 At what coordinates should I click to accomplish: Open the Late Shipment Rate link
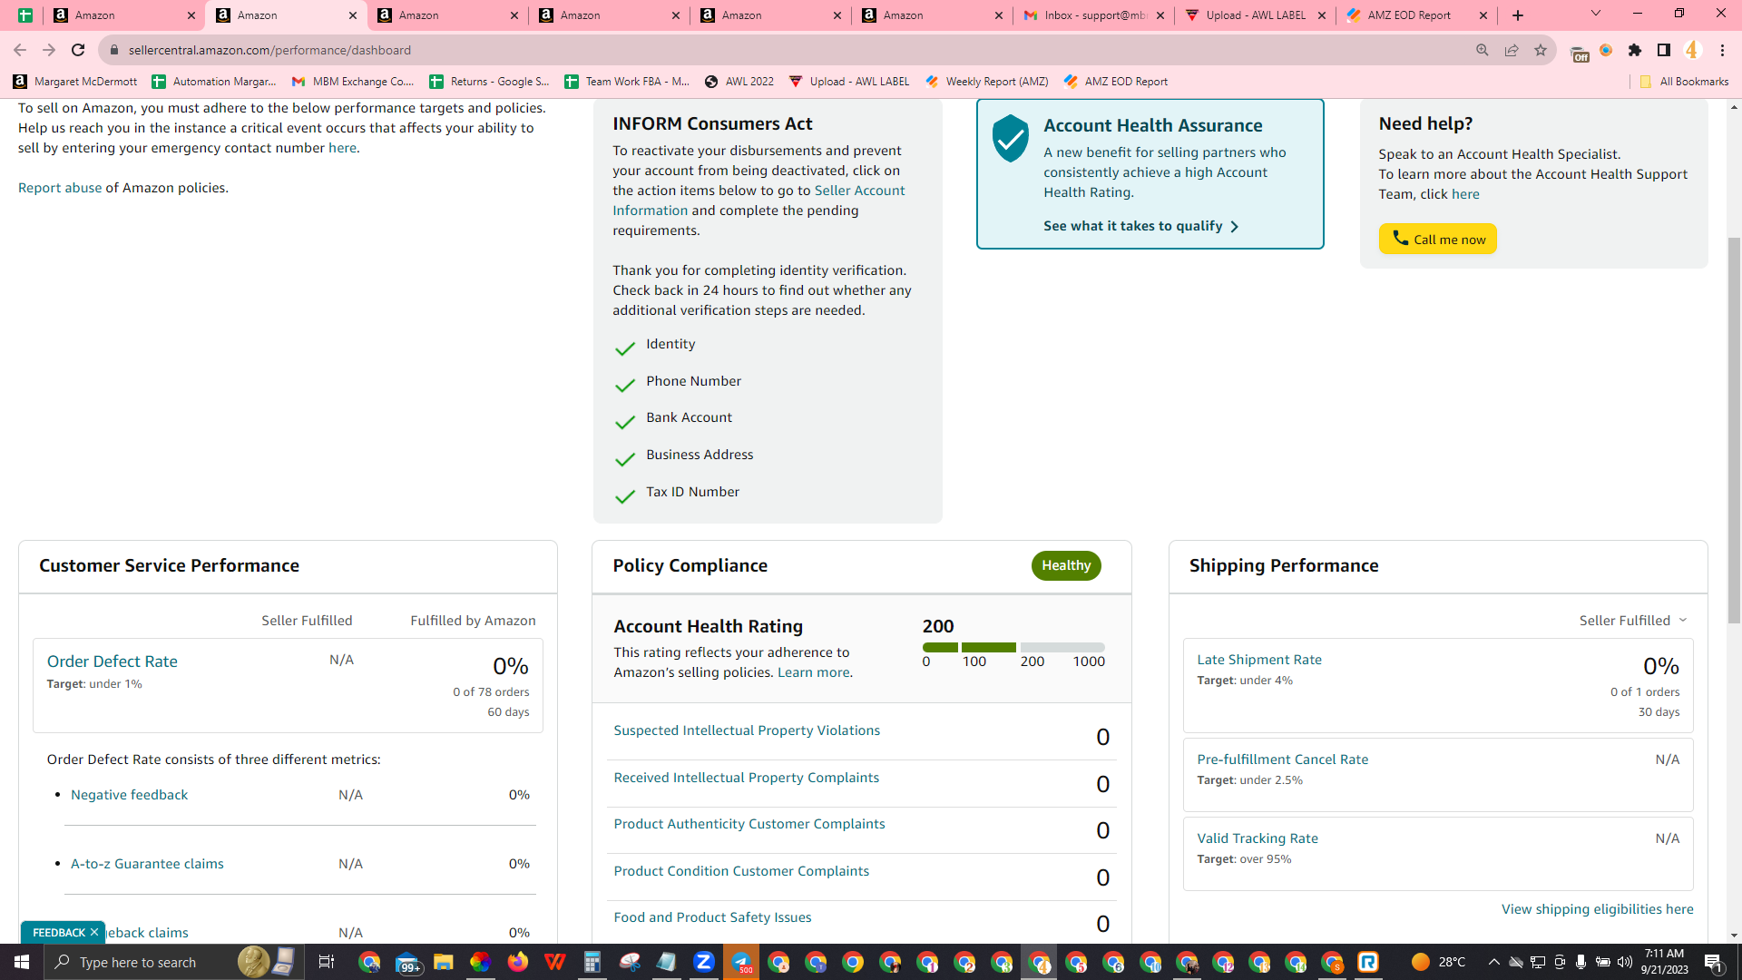pyautogui.click(x=1259, y=660)
